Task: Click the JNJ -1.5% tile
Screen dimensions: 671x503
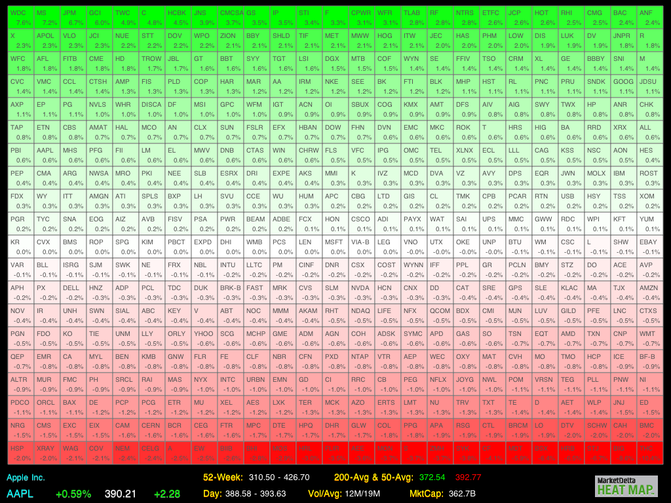Action: point(624,407)
